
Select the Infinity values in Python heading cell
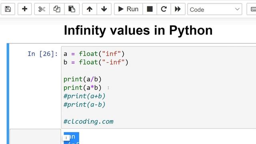[138, 30]
